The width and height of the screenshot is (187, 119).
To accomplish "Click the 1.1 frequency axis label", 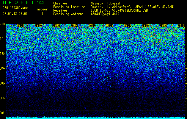I will tap(2, 39).
